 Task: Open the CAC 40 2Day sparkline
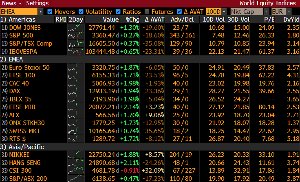click(76, 83)
